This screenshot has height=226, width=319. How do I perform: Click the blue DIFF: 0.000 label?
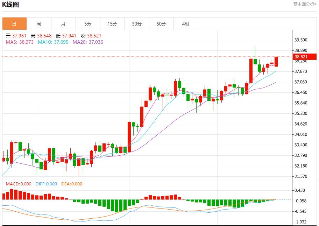pyautogui.click(x=46, y=184)
